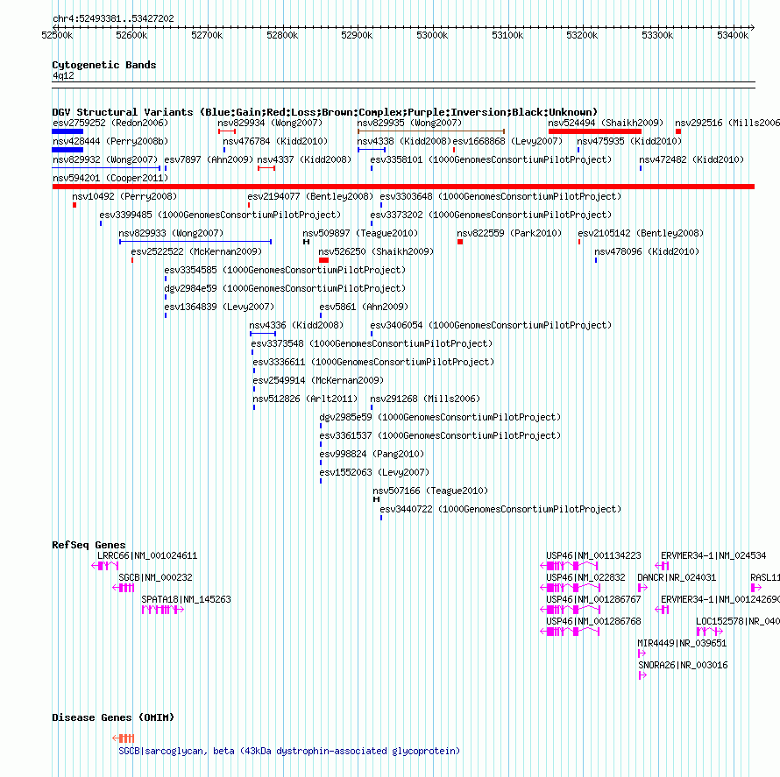Viewport: 780px width, 777px height.
Task: Select the esv3406054 variant label
Action: (491, 325)
